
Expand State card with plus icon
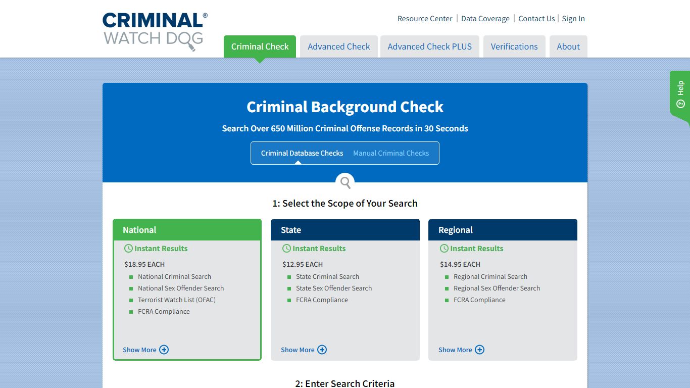322,350
